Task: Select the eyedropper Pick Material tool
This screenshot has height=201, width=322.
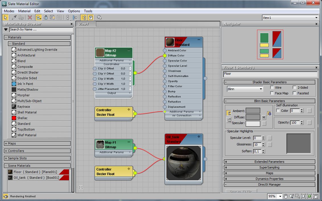Action: point(14,18)
